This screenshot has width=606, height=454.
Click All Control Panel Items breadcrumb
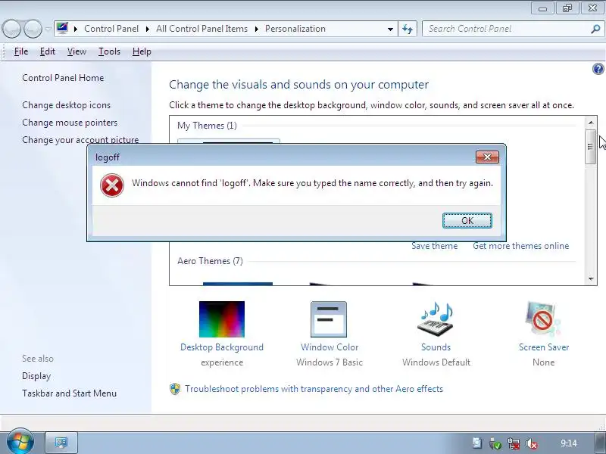(201, 29)
